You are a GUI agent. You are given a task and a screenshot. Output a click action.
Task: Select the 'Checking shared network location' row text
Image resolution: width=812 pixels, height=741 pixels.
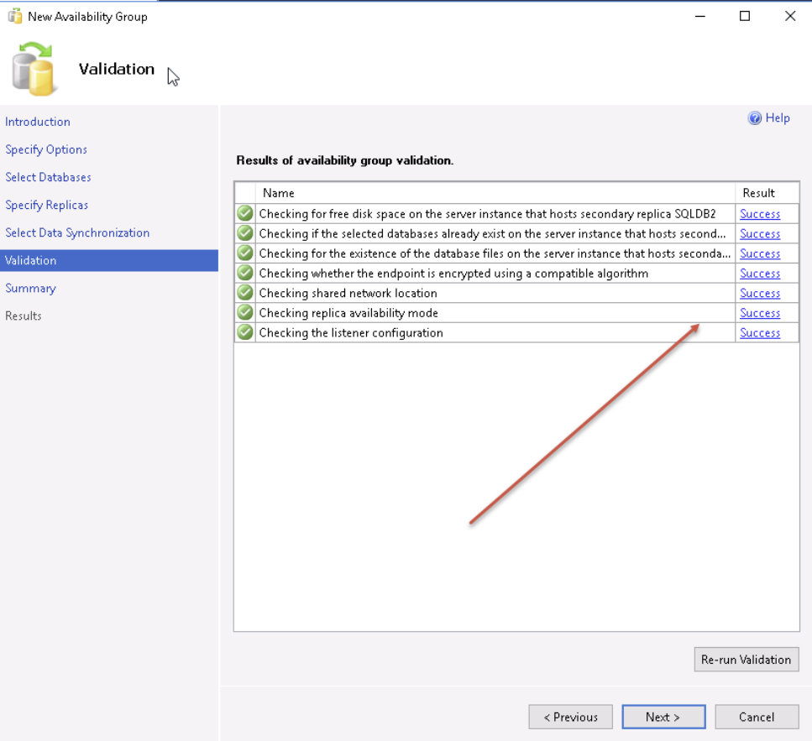(x=348, y=293)
